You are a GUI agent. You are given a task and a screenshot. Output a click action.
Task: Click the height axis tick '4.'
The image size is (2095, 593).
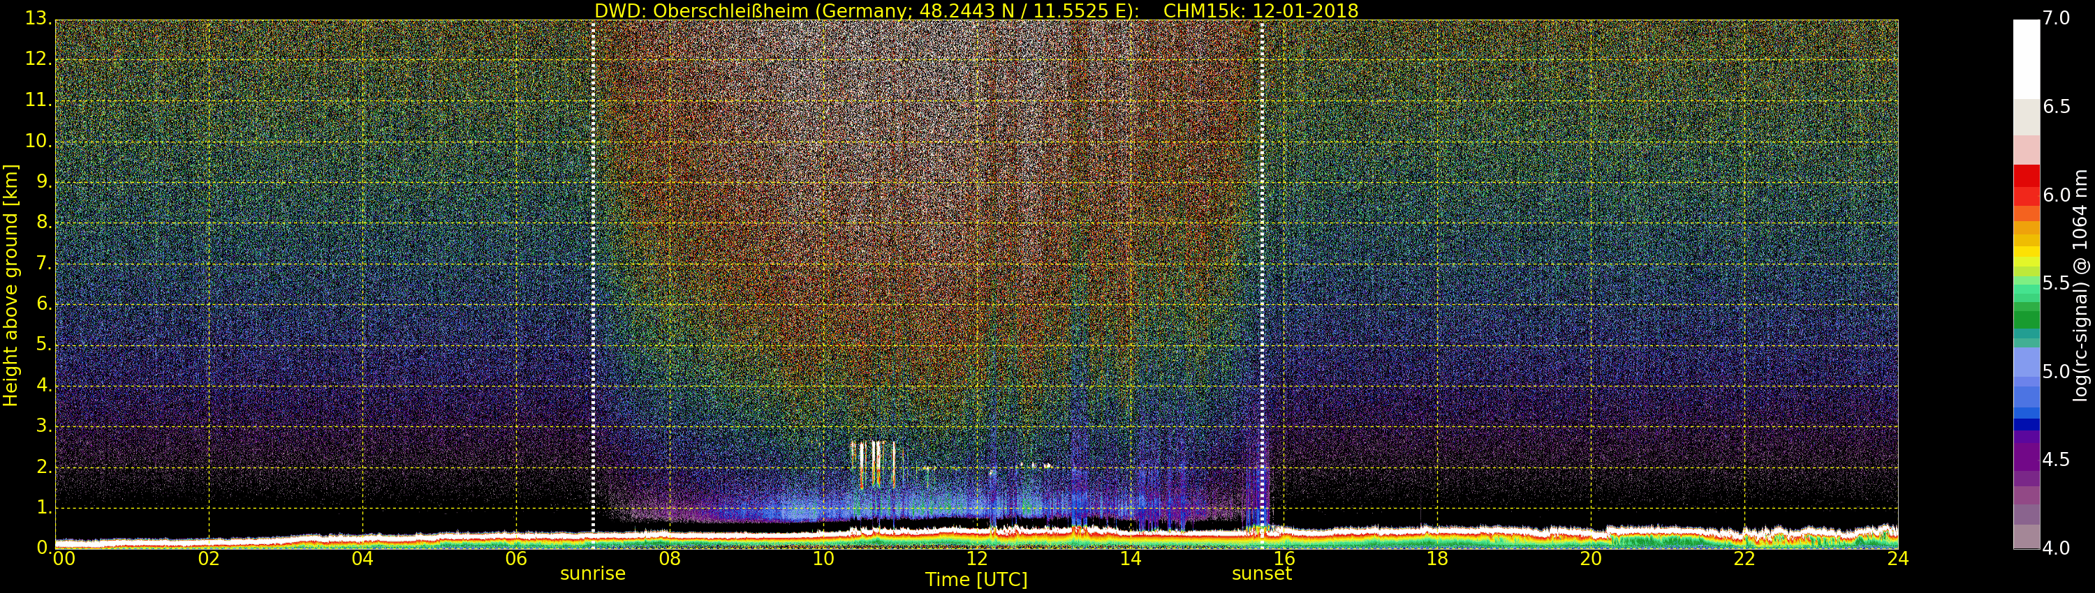[44, 385]
